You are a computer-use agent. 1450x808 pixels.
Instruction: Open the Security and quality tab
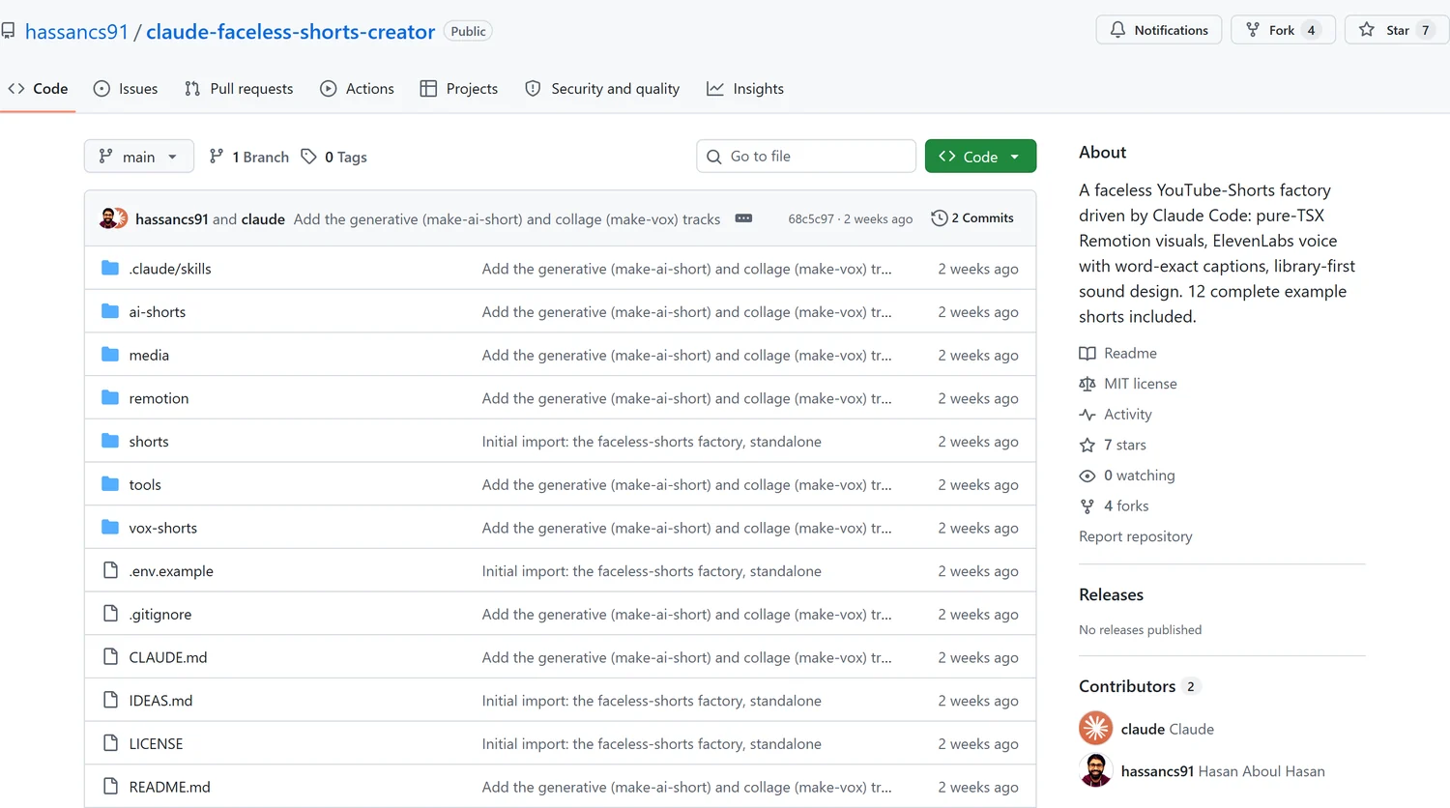pyautogui.click(x=602, y=88)
